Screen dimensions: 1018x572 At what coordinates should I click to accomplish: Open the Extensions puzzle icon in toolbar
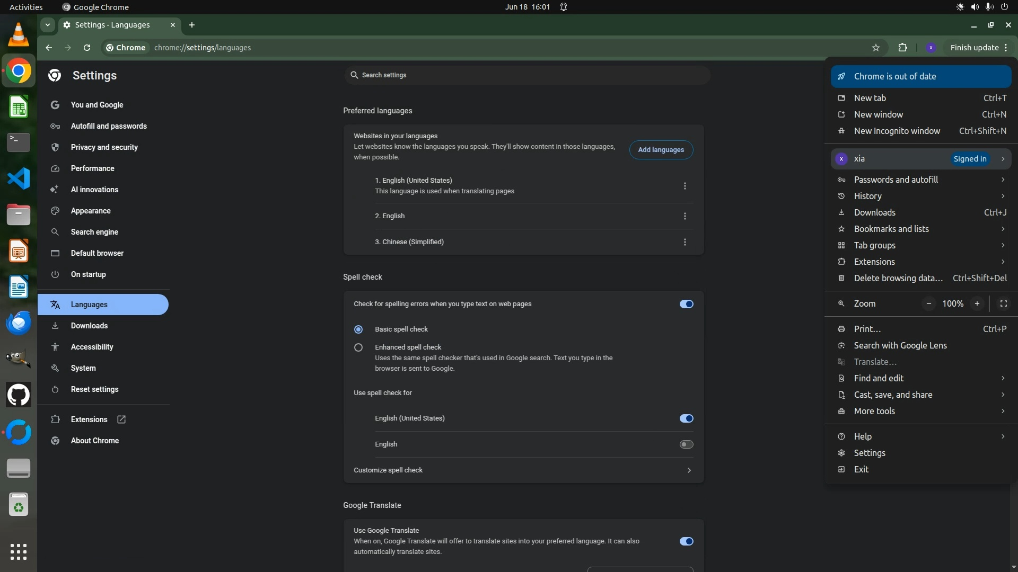click(x=902, y=48)
